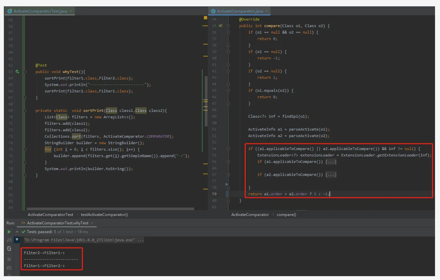Collapse the if block fold at line 54

pos(228,149)
